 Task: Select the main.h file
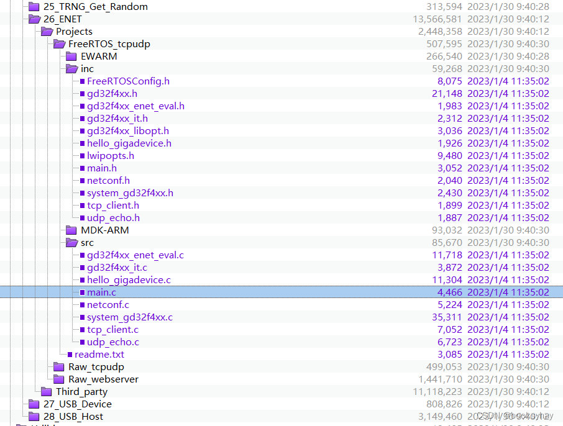[x=101, y=168]
